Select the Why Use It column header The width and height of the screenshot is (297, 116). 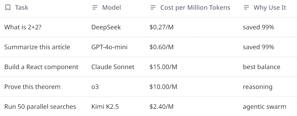pyautogui.click(x=270, y=8)
